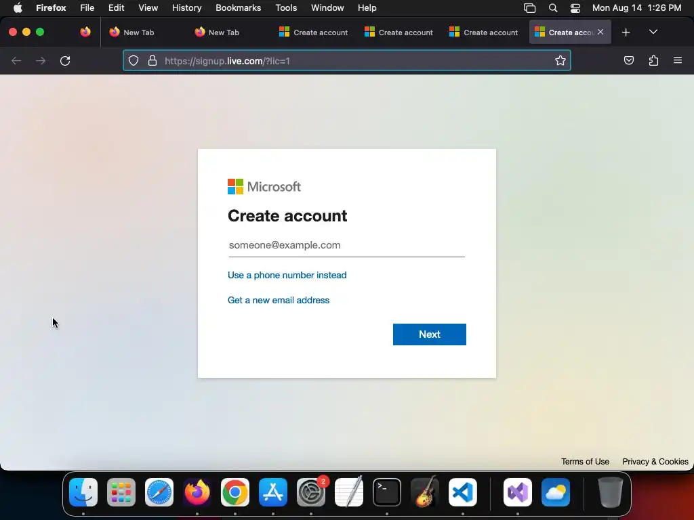Open the Help menu
This screenshot has height=520, width=694.
pyautogui.click(x=367, y=8)
